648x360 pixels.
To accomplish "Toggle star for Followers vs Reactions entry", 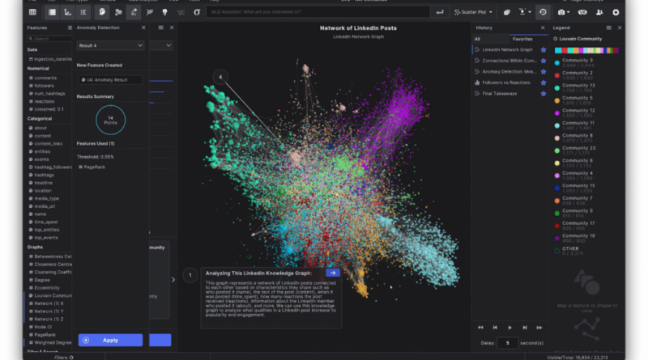I will click(544, 83).
